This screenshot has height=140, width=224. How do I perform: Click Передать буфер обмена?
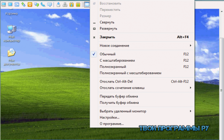click(x=142, y=96)
